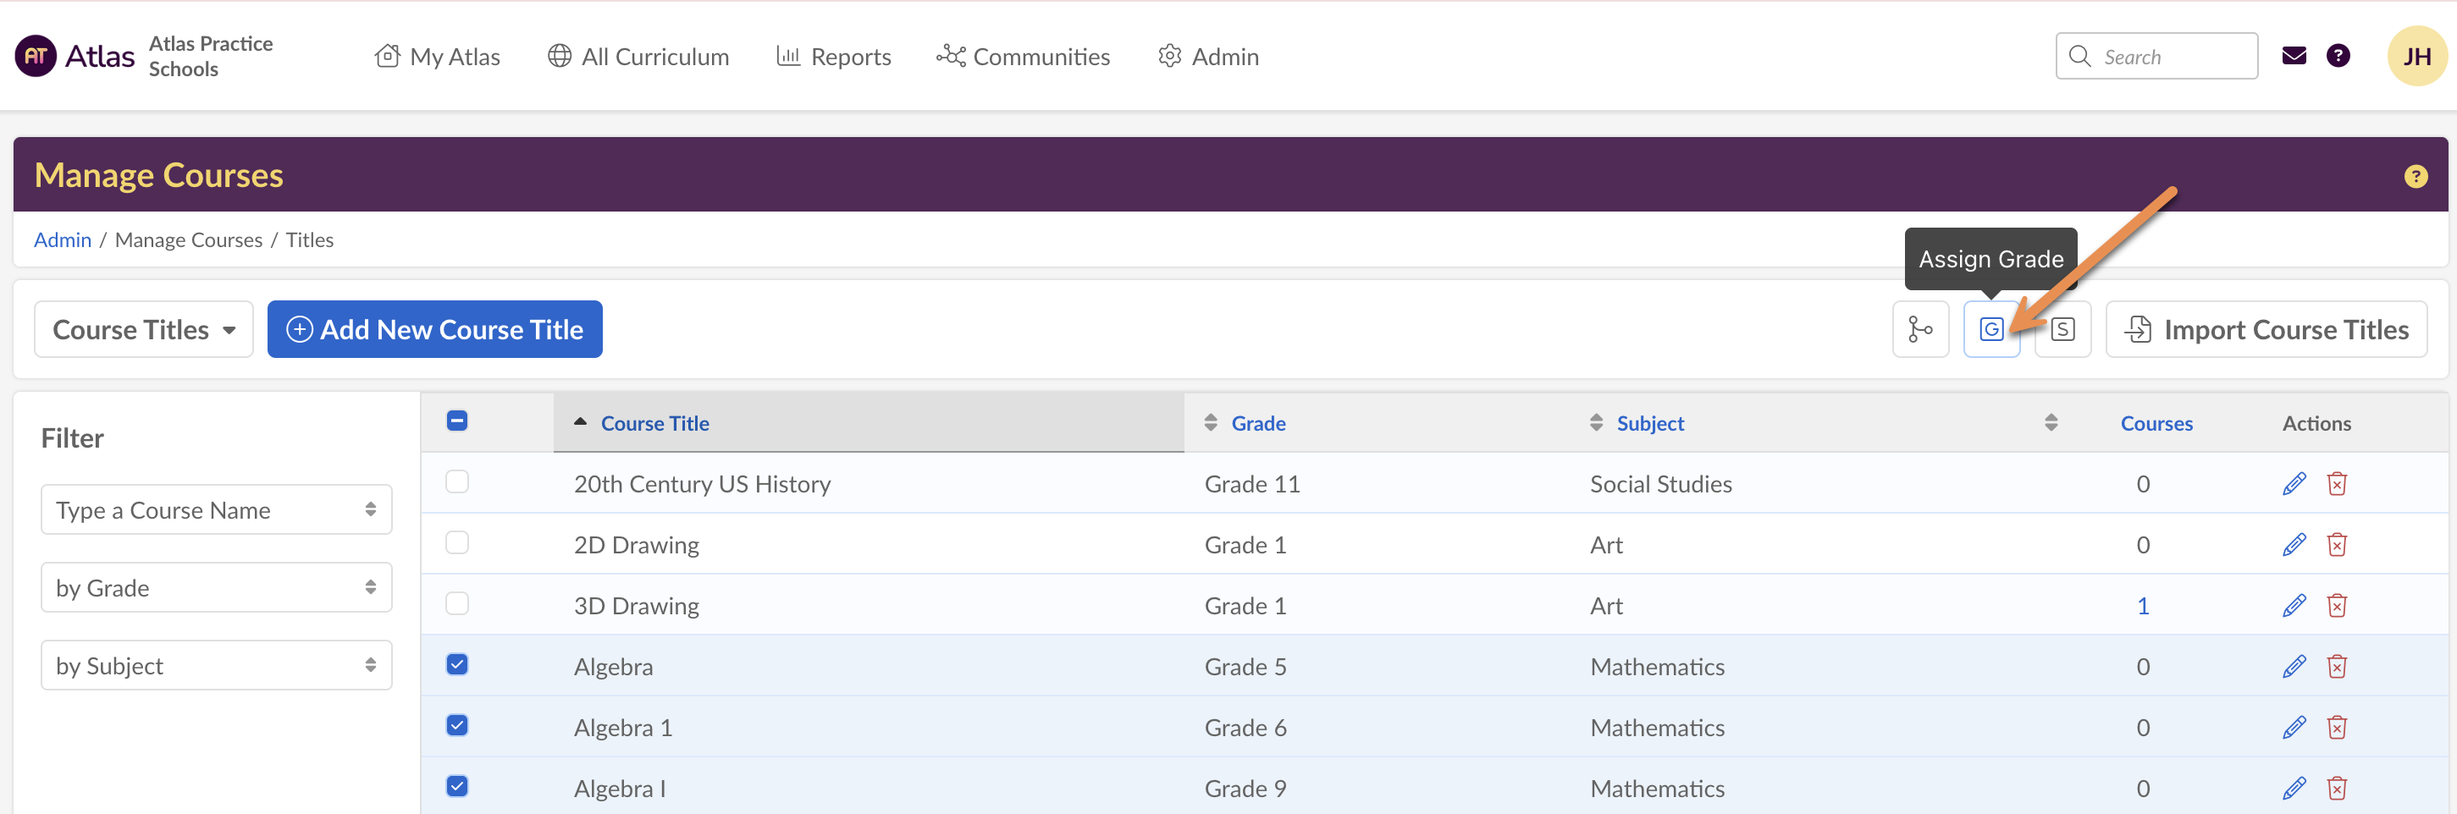Open the Course Titles dropdown

pyautogui.click(x=143, y=330)
